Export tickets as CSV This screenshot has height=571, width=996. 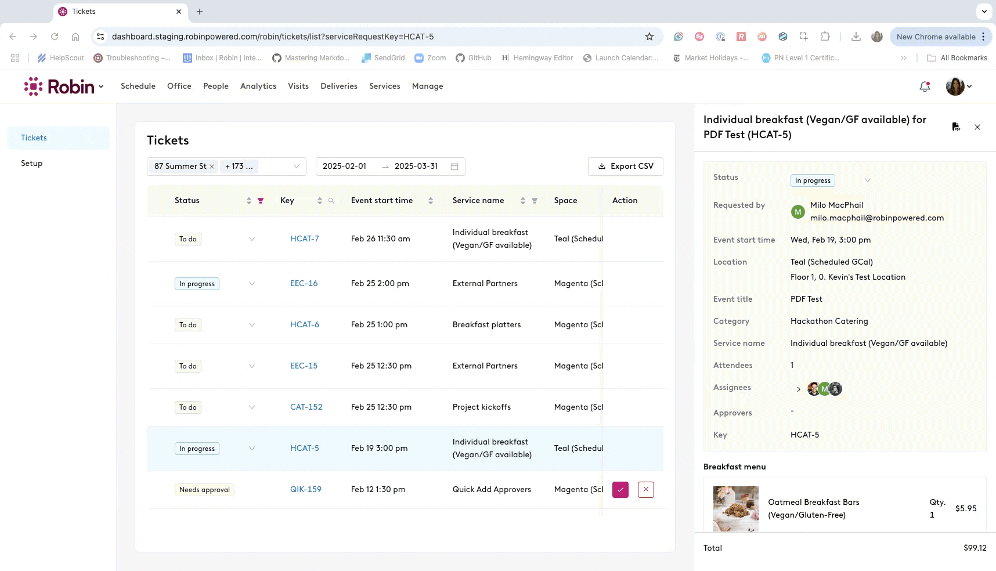[626, 167]
